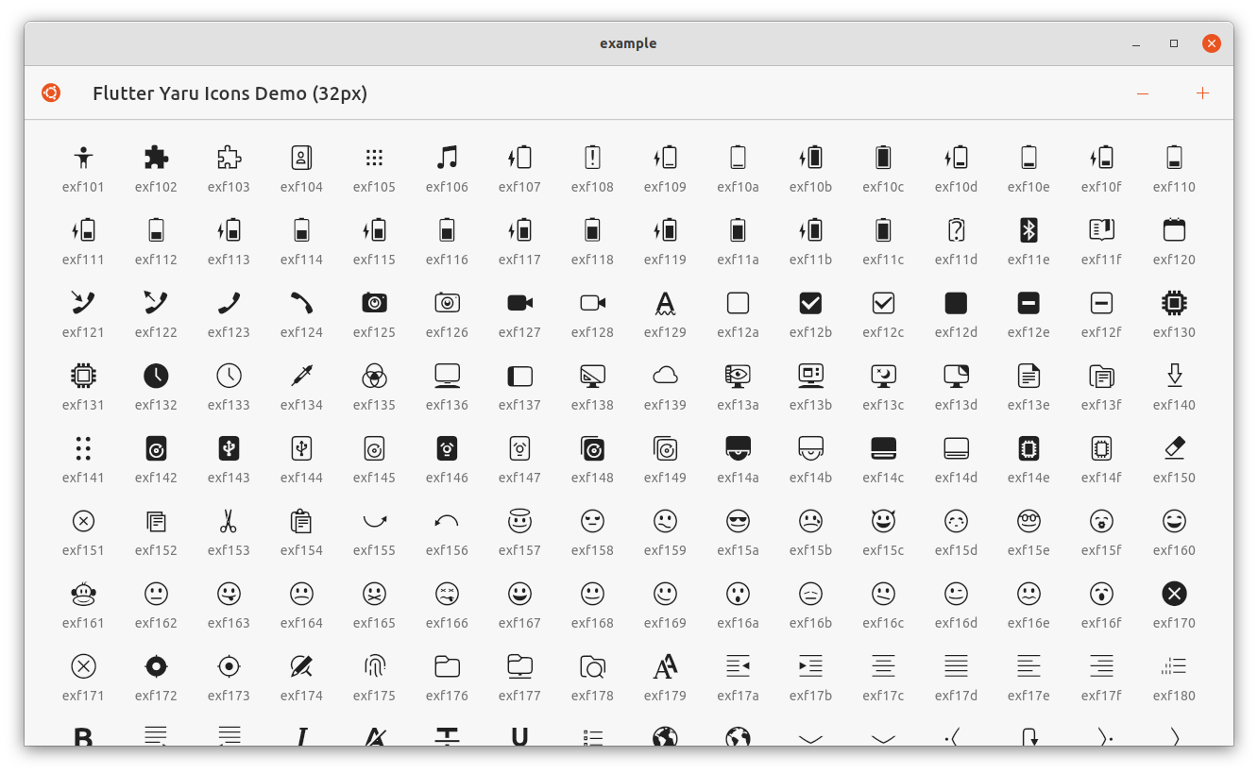
Task: Select the empty battery icon exf10a
Action: tap(738, 157)
